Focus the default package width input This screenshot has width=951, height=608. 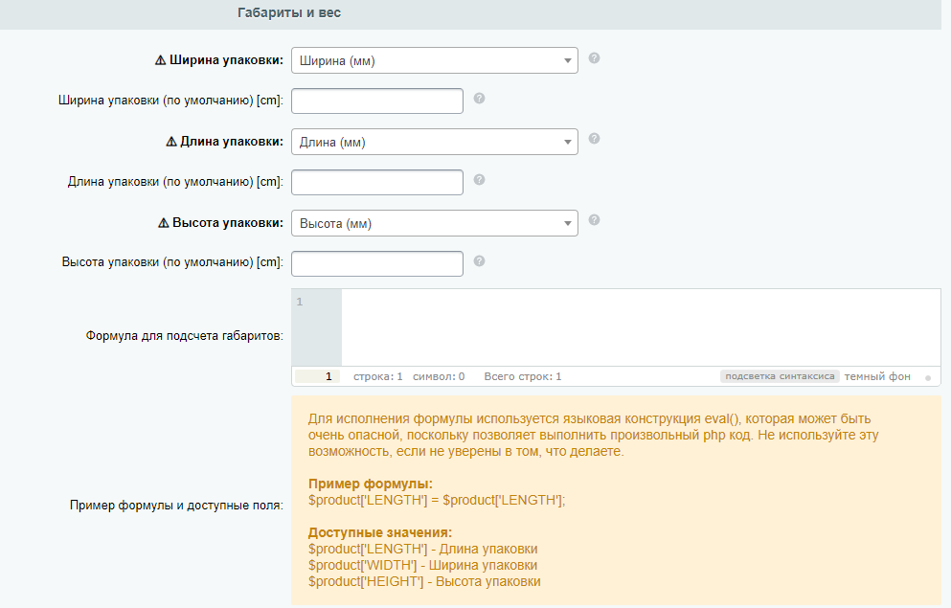pyautogui.click(x=377, y=101)
